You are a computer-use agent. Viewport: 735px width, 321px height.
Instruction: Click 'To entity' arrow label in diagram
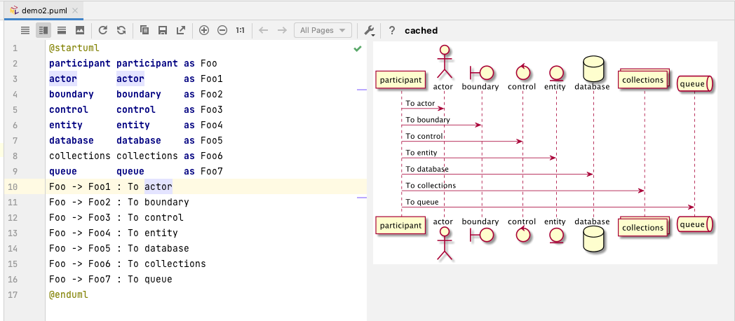point(421,153)
